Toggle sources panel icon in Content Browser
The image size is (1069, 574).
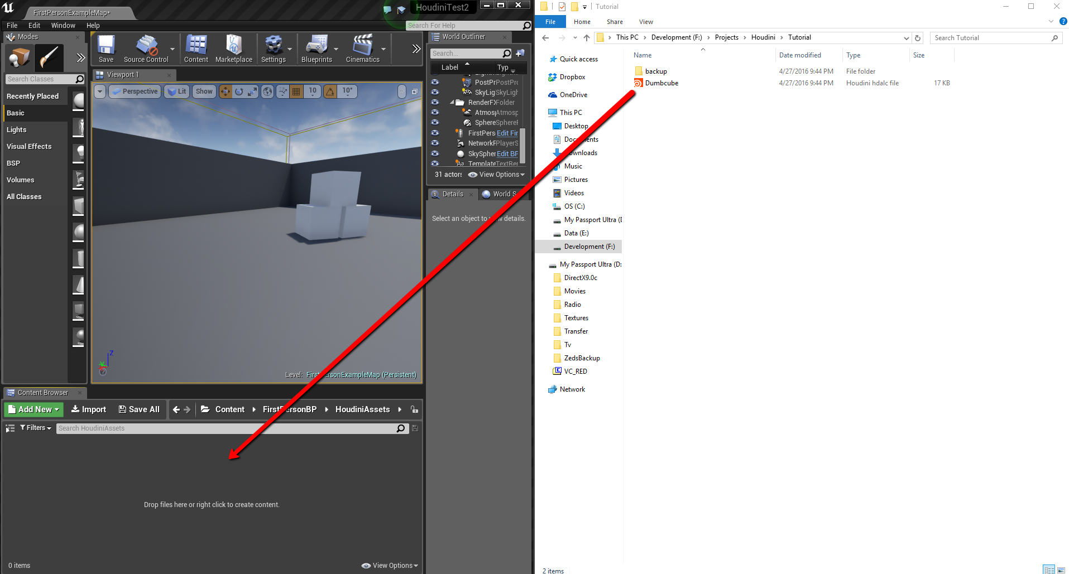point(10,428)
